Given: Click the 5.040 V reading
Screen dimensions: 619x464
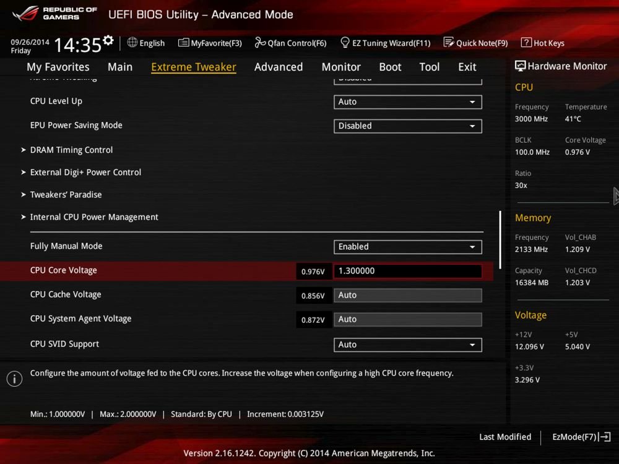Looking at the screenshot, I should (x=577, y=346).
